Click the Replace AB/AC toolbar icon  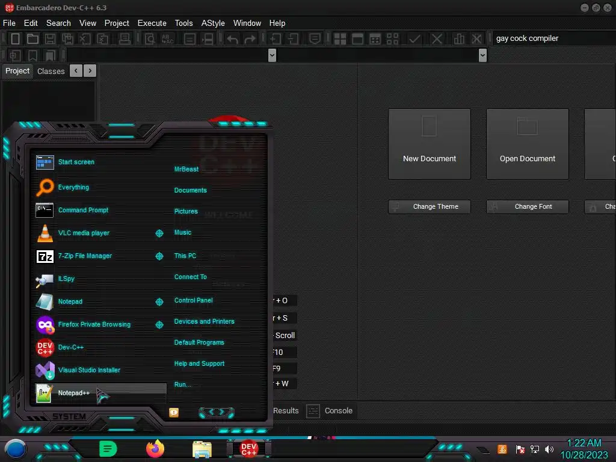(x=167, y=39)
